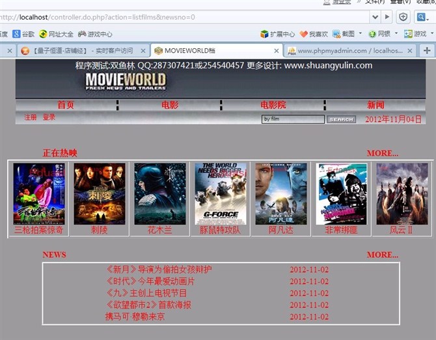Open the 非常绑匪 movie poster
436x340 pixels.
click(x=342, y=193)
